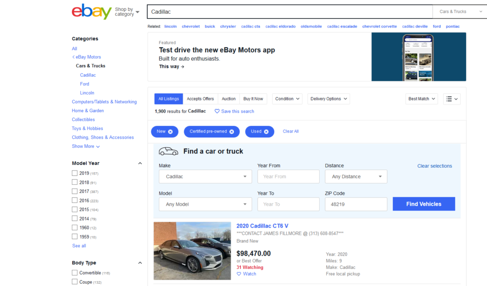Open Computers/Tablets & Networking category
Image resolution: width=487 pixels, height=286 pixels.
coord(104,102)
